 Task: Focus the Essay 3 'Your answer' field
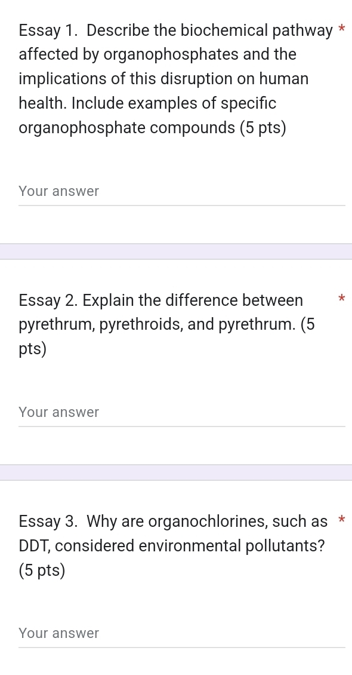pyautogui.click(x=182, y=633)
